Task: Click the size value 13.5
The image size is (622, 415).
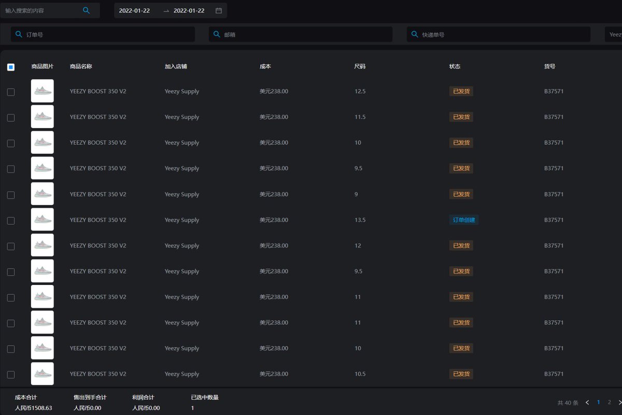Action: pos(360,220)
